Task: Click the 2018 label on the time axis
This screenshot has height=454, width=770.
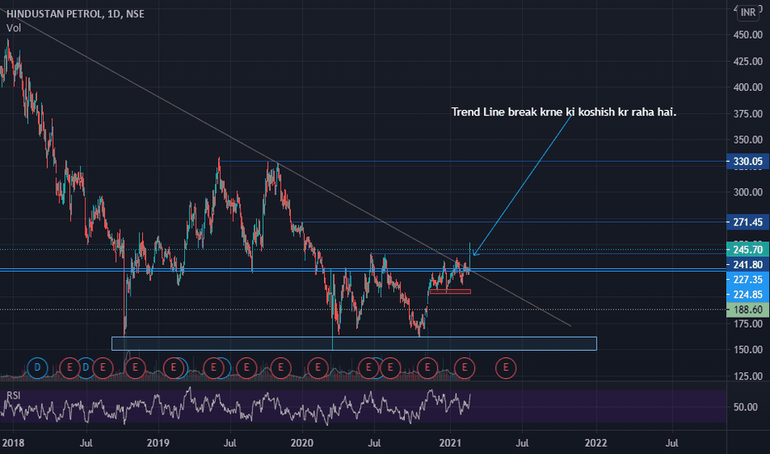Action: [x=12, y=443]
